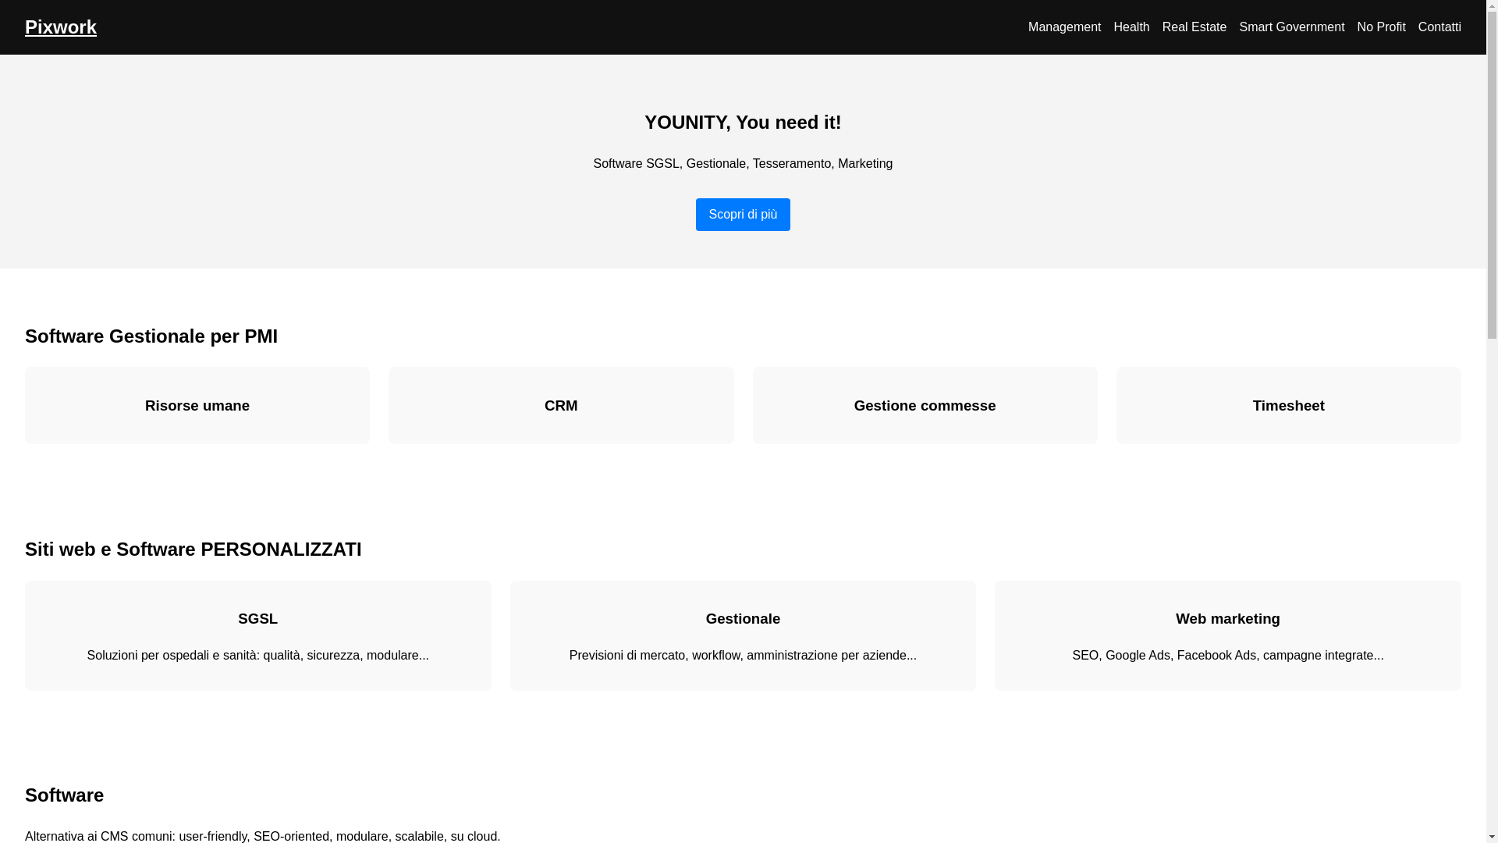Click the YOUNITY, You need it! heading
This screenshot has height=843, width=1498.
pyautogui.click(x=743, y=123)
